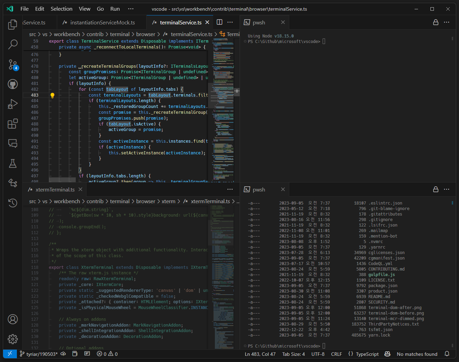This screenshot has height=362, width=459.
Task: Click the lightbulb code action on line 483
Action: 52,95
